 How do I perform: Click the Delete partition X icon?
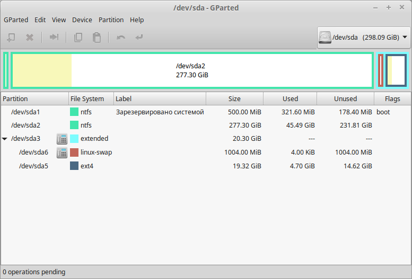click(x=30, y=38)
